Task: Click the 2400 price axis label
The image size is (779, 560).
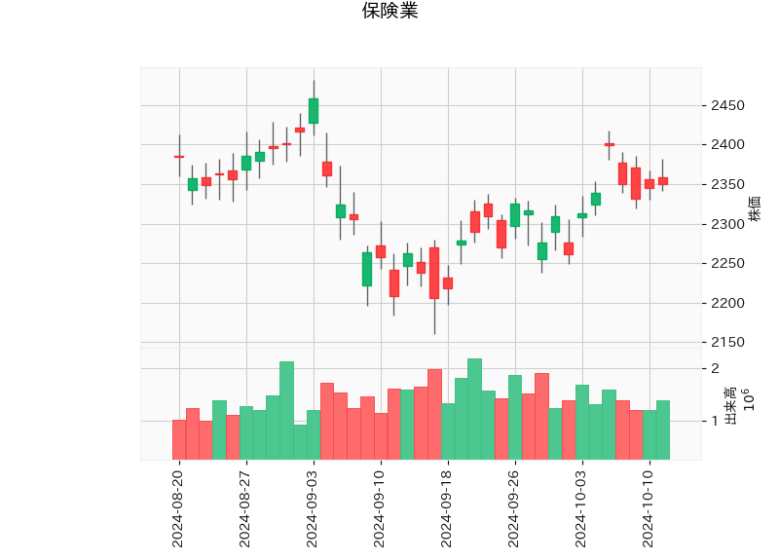Action: click(727, 144)
